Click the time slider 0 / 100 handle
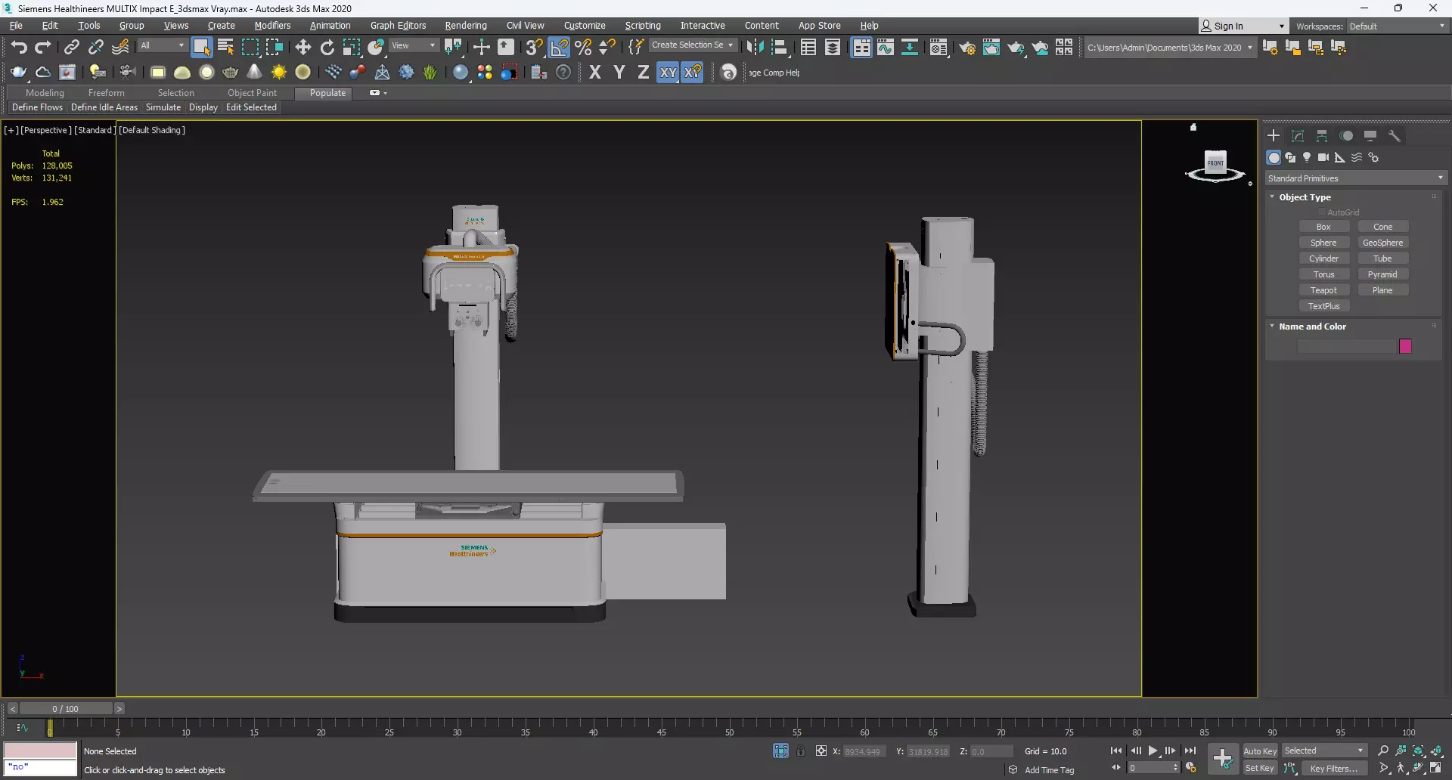1452x780 pixels. click(66, 709)
